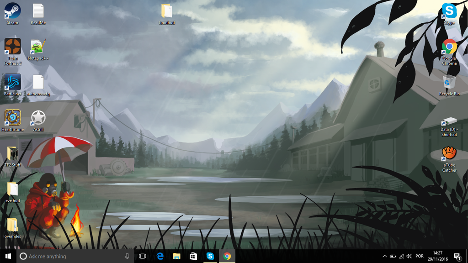Open the Action Center notifications icon
The image size is (468, 263).
pyautogui.click(x=457, y=256)
